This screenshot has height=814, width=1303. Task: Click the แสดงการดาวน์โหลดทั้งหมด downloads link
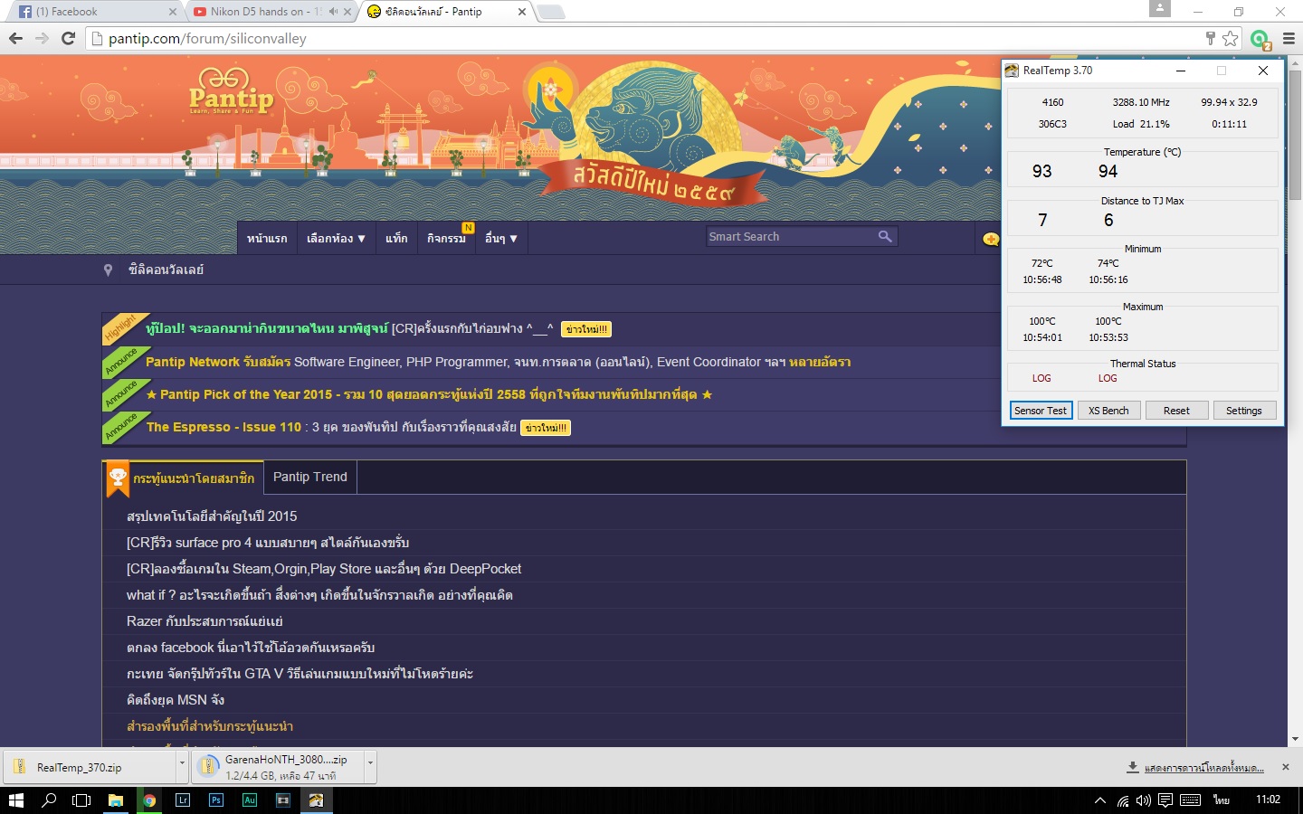[x=1203, y=768]
